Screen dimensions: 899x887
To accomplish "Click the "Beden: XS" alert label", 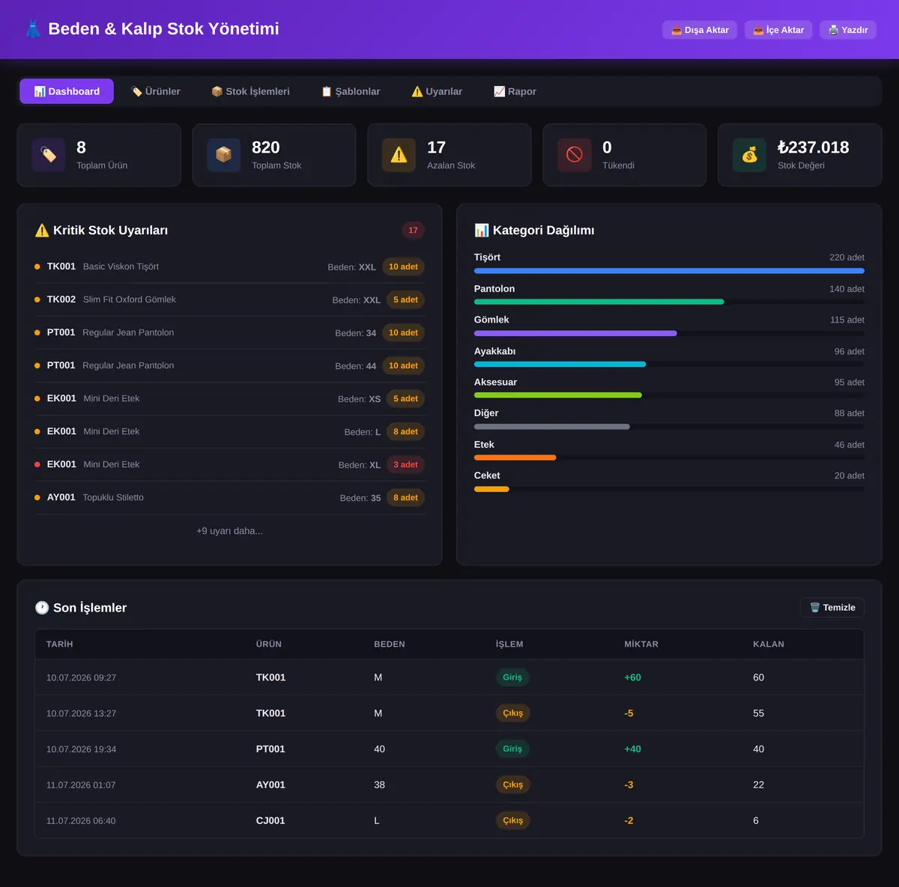I will tap(359, 399).
